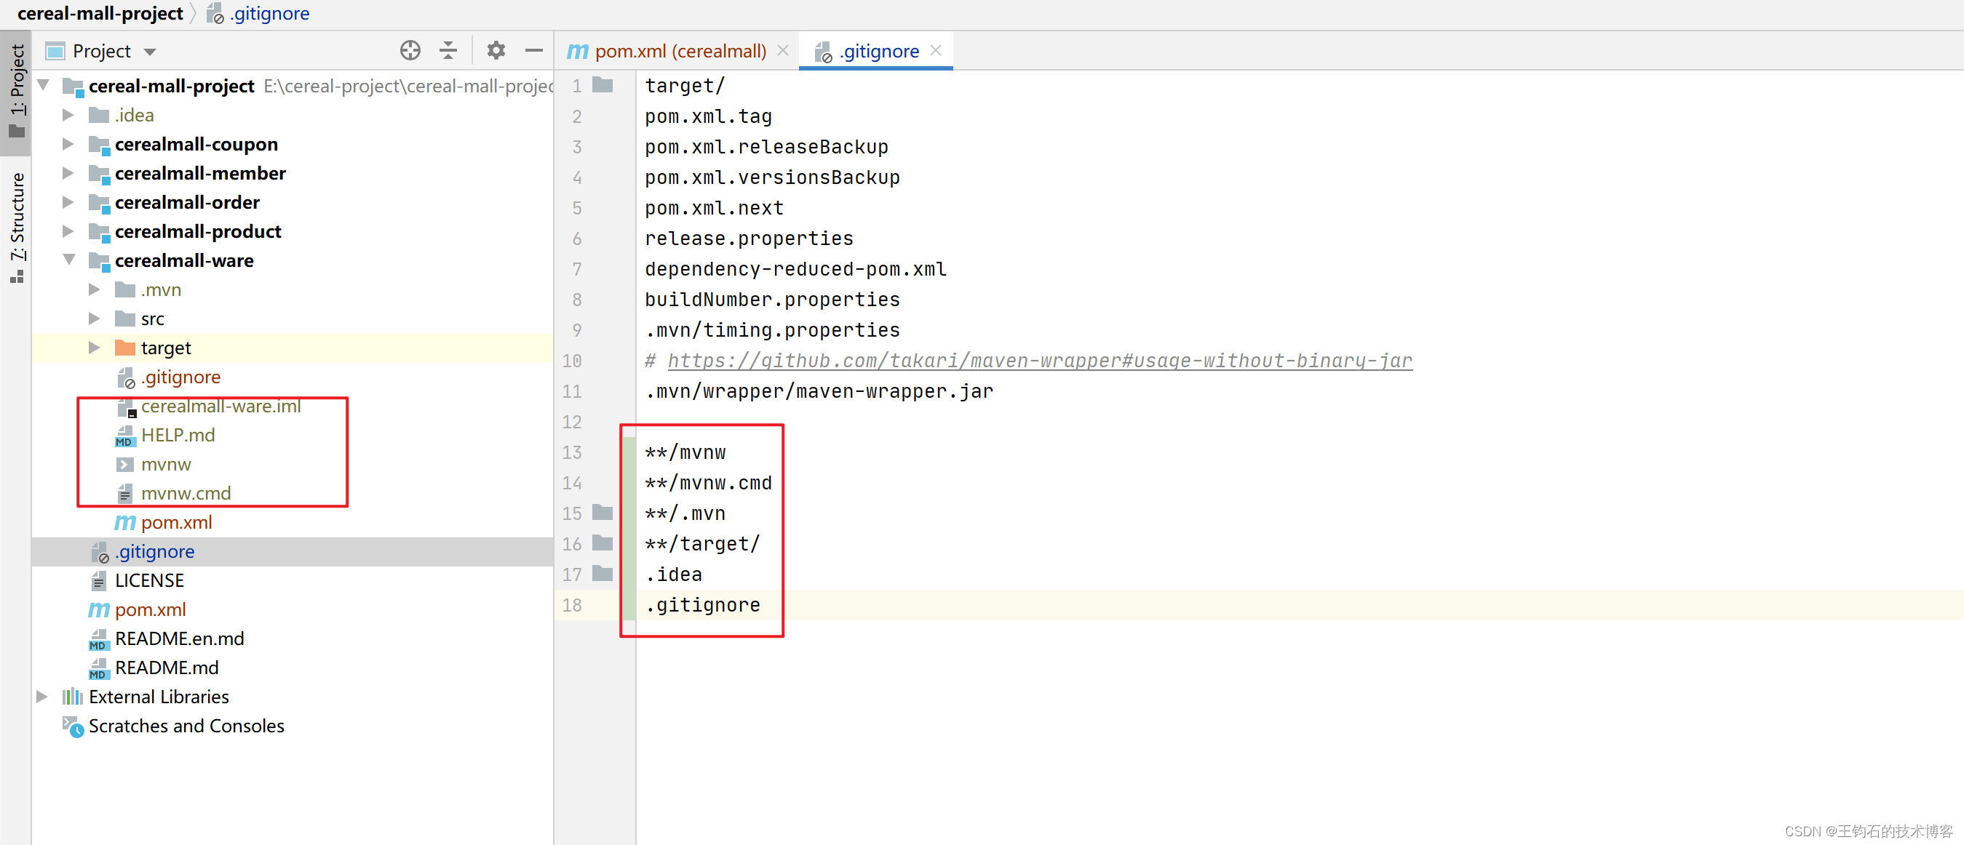Click cereal-mall-project breadcrumb in navigation bar
This screenshot has width=1964, height=845.
tap(100, 13)
